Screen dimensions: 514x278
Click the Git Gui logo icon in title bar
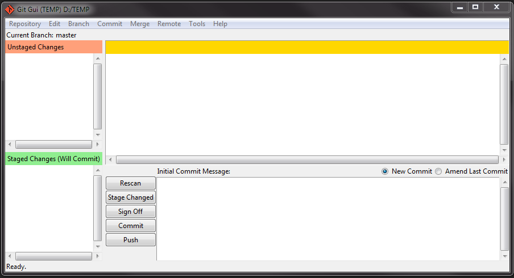10,10
